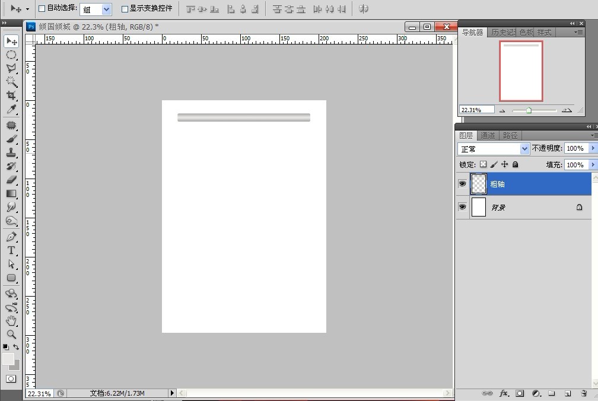Pick the Horizontal Type tool
This screenshot has height=401, width=598.
[x=11, y=250]
